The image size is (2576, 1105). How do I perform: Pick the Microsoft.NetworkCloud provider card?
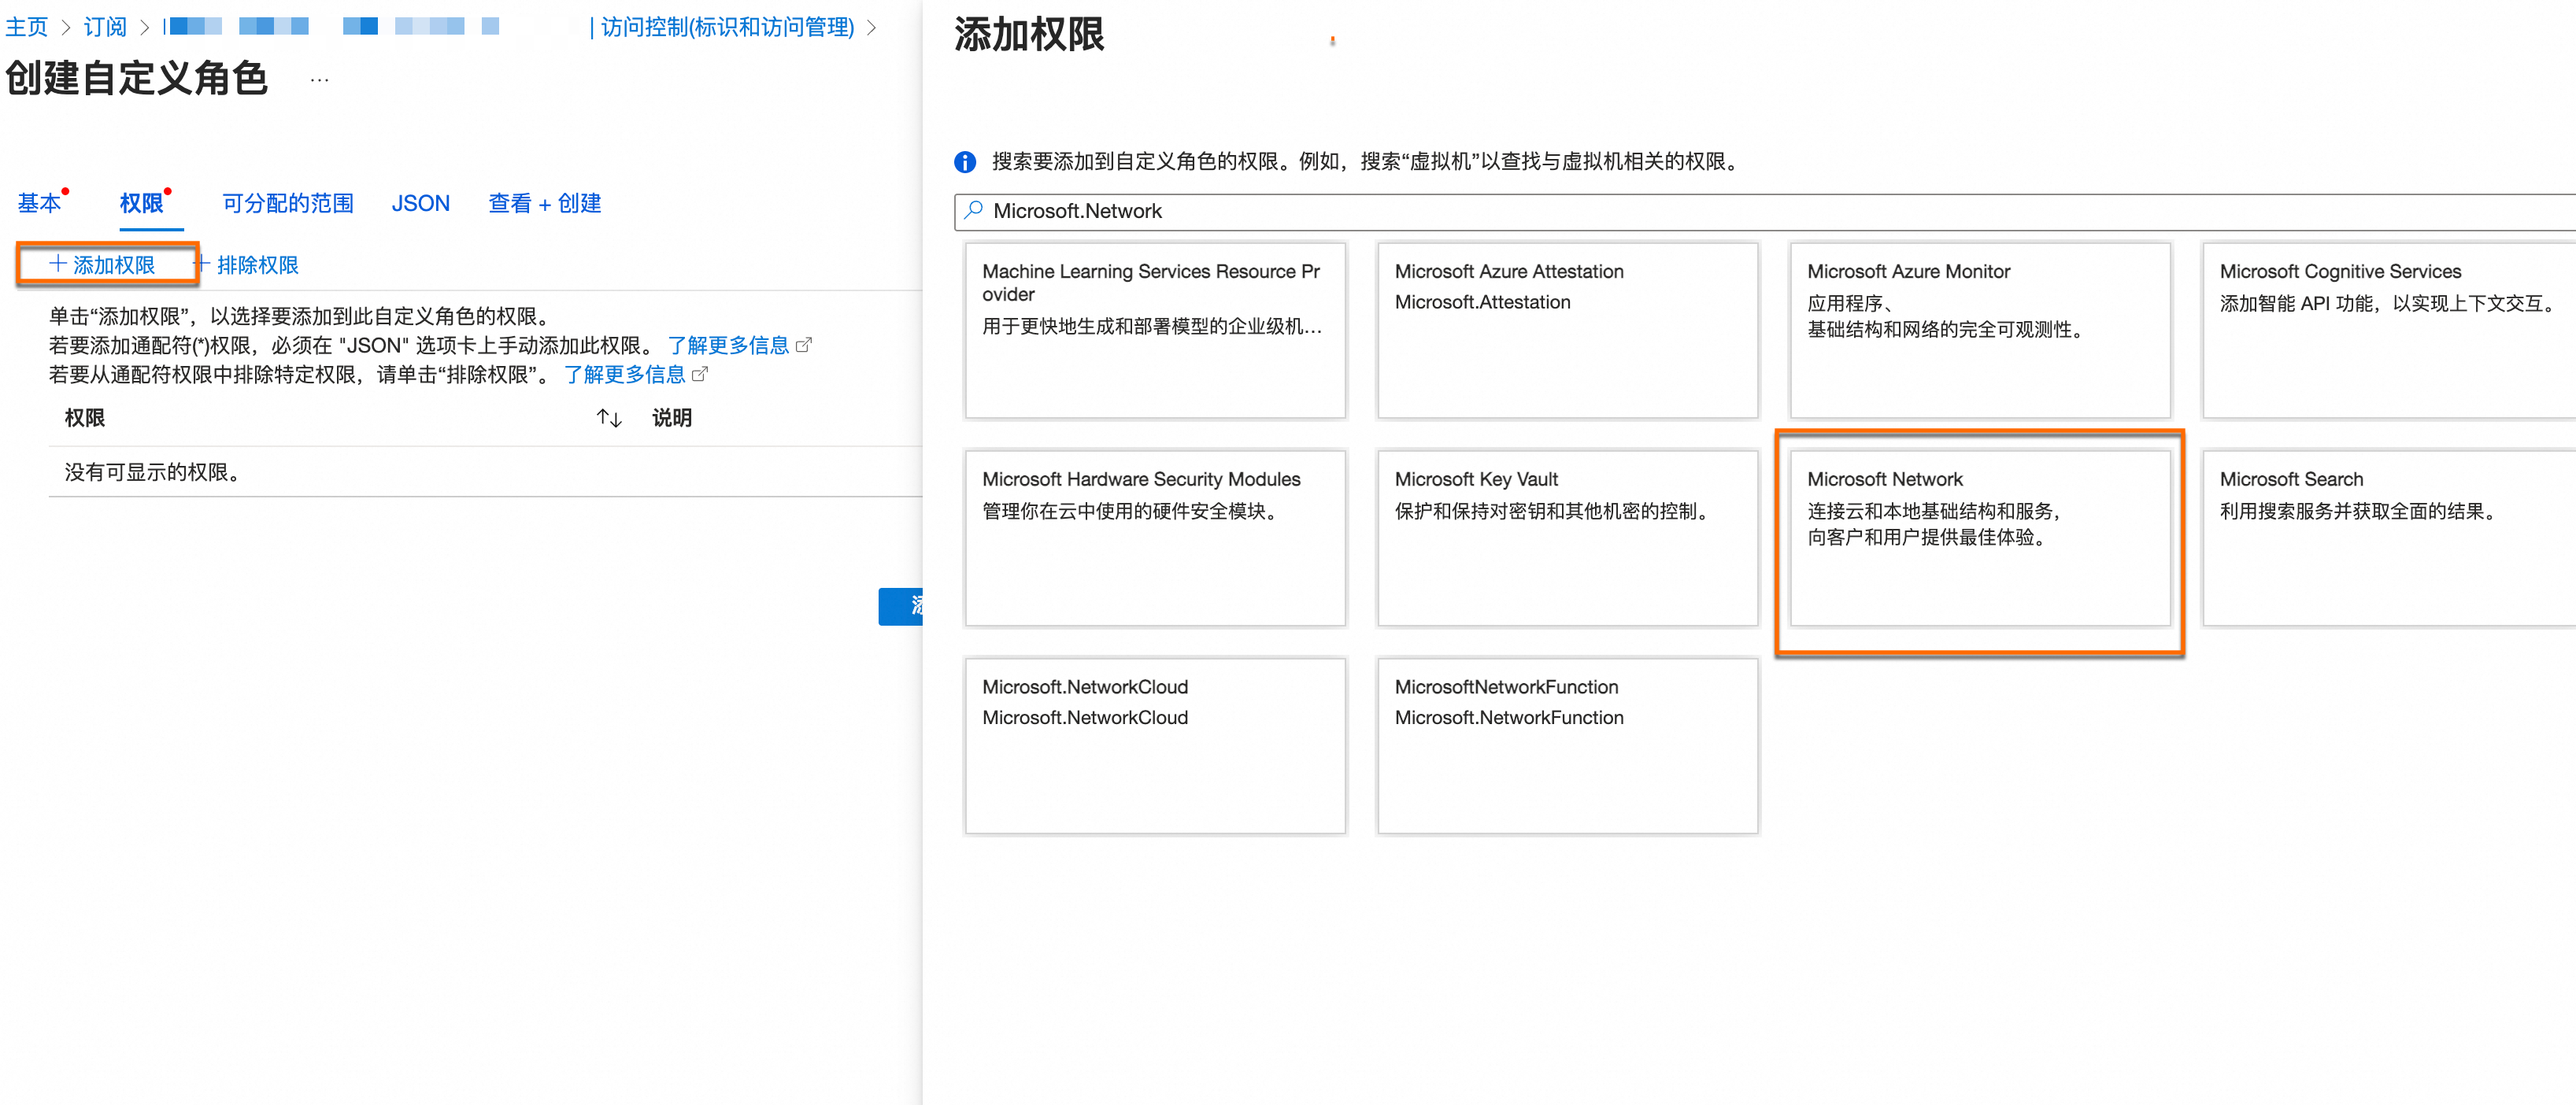1154,745
